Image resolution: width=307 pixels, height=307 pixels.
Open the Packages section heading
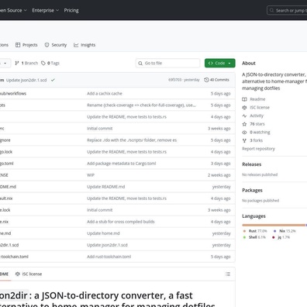click(x=252, y=190)
